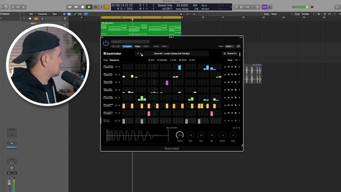Screen dimensions: 341x192
Task: Adjust the Pitch knob
Action: [190, 135]
